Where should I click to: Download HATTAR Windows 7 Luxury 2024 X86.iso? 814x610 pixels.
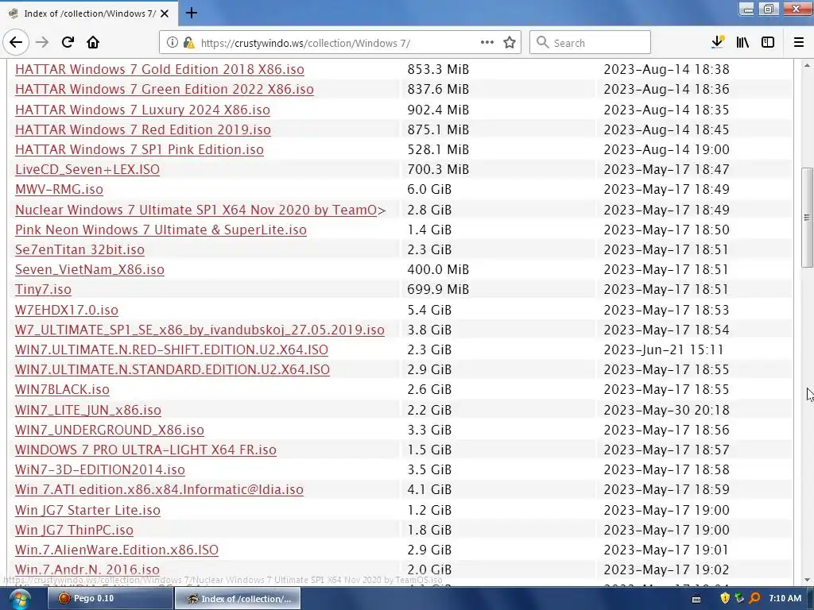142,110
